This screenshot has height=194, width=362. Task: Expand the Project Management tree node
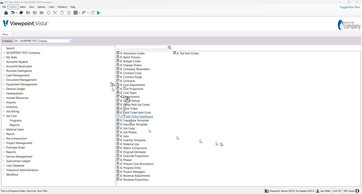[x=4, y=143]
